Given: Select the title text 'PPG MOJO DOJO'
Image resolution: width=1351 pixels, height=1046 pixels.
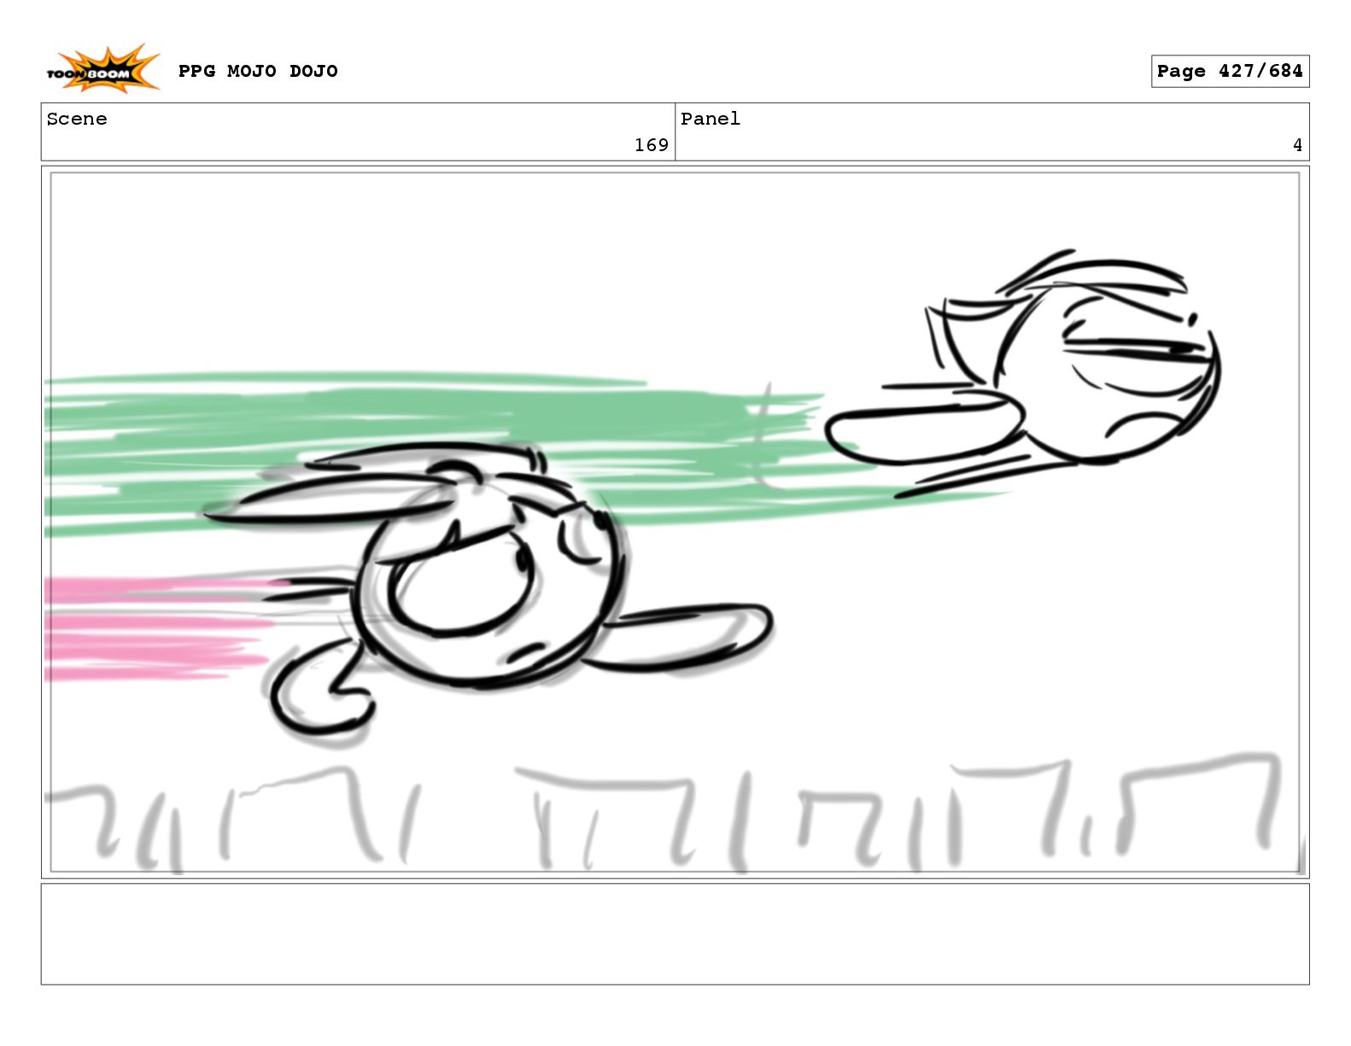Looking at the screenshot, I should (x=258, y=71).
